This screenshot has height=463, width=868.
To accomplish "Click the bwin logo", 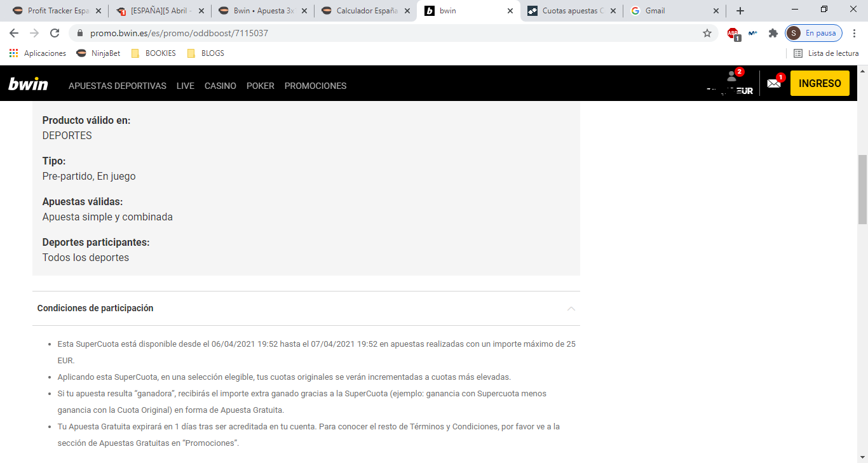I will 28,84.
